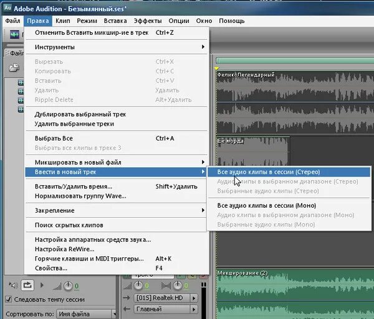The width and height of the screenshot is (374, 319).
Task: Switch to waveform Edit view icon
Action: click(x=14, y=34)
